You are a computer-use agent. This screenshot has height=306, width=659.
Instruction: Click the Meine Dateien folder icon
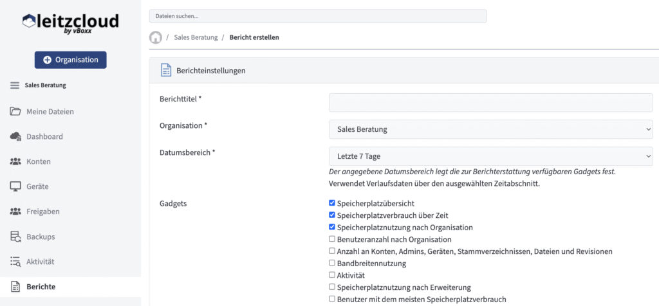click(x=15, y=111)
